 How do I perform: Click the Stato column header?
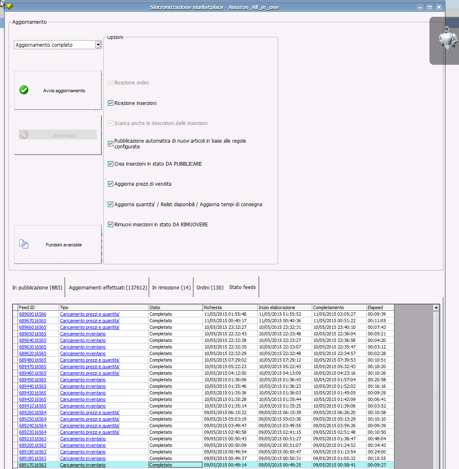click(175, 307)
